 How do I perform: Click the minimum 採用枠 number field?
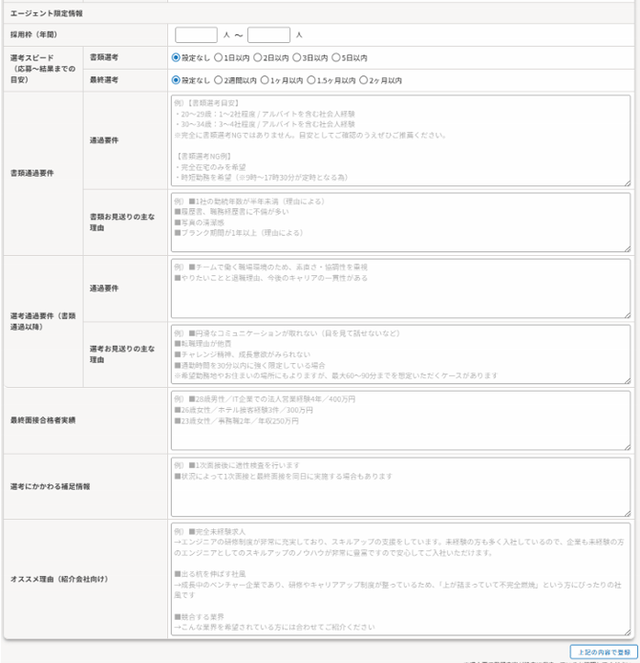pyautogui.click(x=196, y=35)
